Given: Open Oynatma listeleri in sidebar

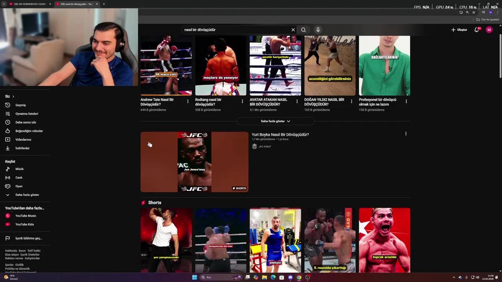Looking at the screenshot, I should click(25, 114).
